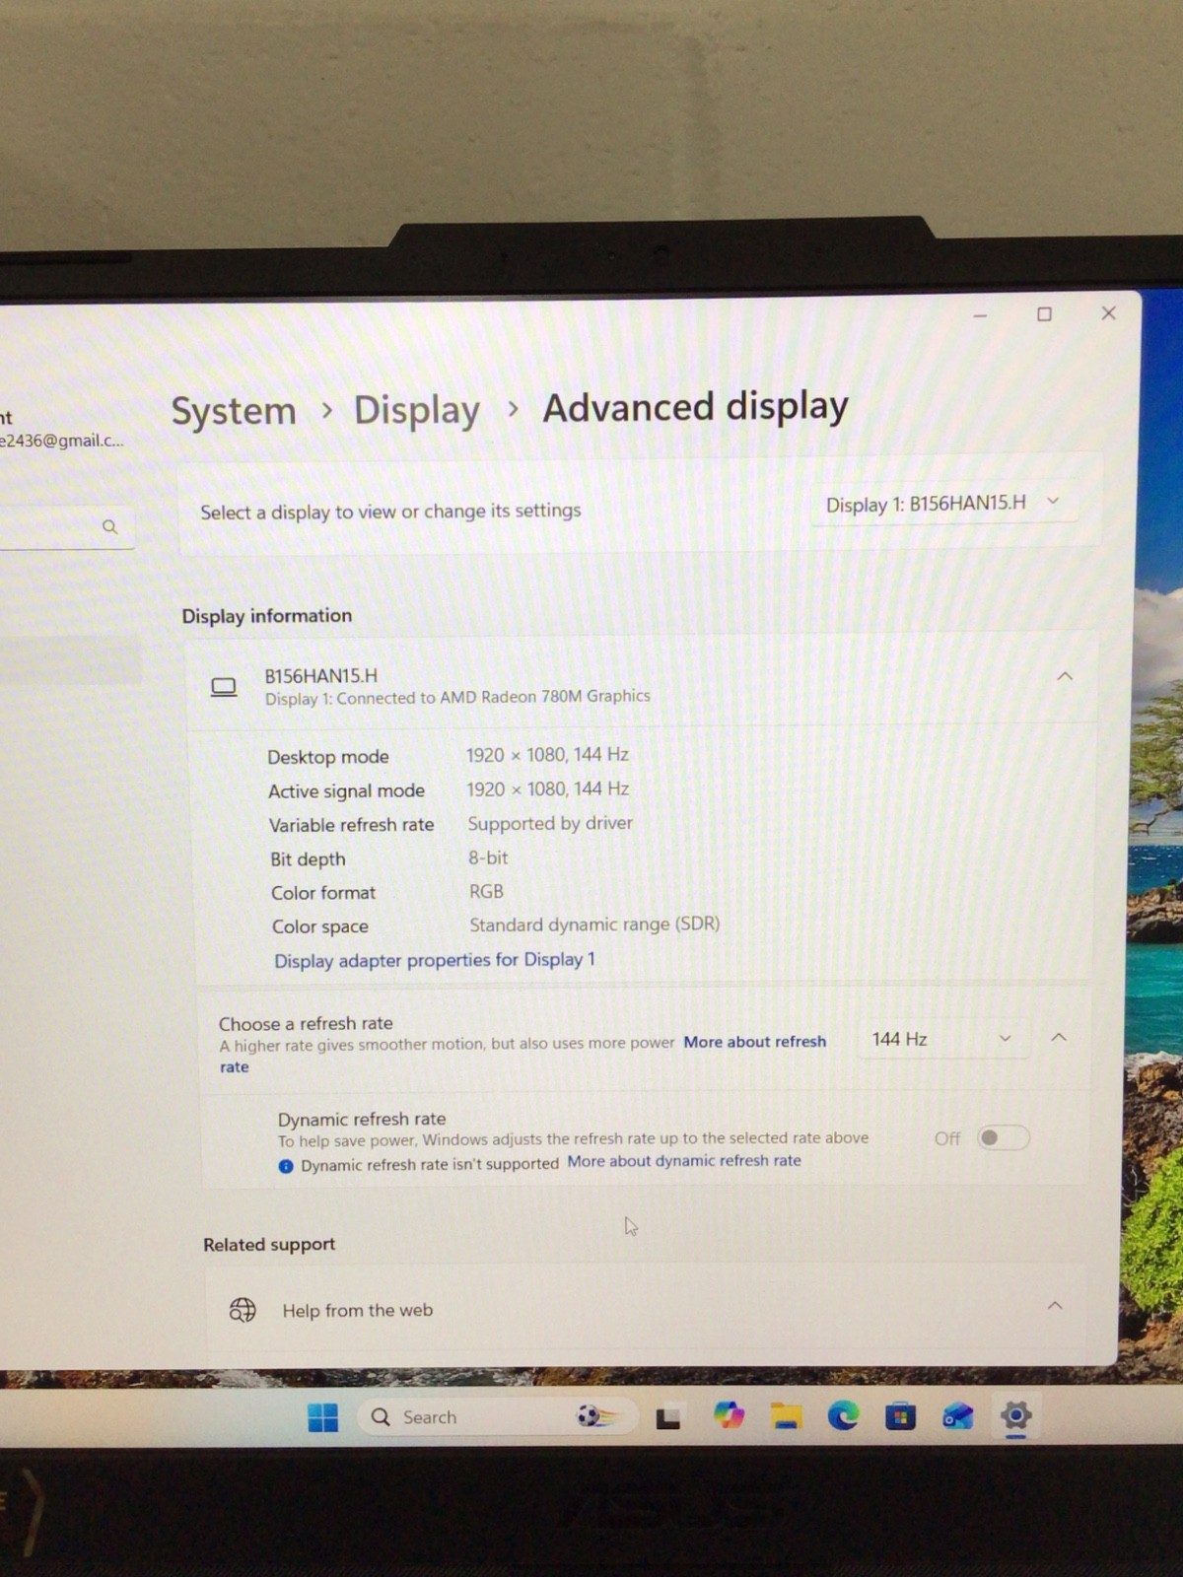The image size is (1183, 1577).
Task: Click the Settings gear taskbar icon
Action: tap(1015, 1415)
